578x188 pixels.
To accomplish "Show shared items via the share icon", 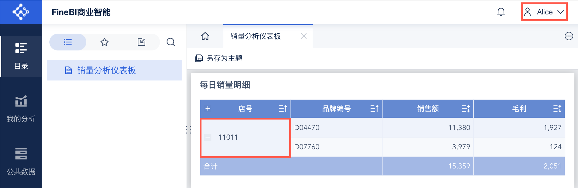I will click(141, 42).
